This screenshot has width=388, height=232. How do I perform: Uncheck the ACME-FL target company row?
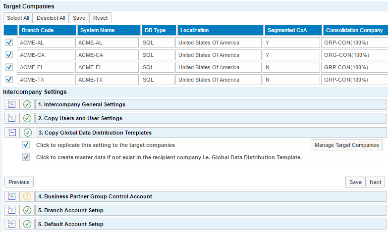[9, 67]
